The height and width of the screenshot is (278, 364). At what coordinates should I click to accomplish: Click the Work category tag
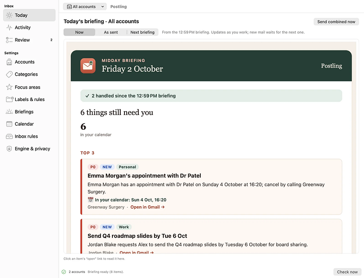point(124,227)
